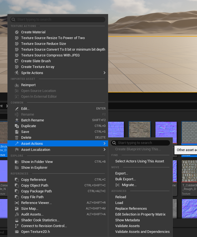Expand the Asset Actions submenu arrow
The height and width of the screenshot is (237, 197).
(105, 143)
